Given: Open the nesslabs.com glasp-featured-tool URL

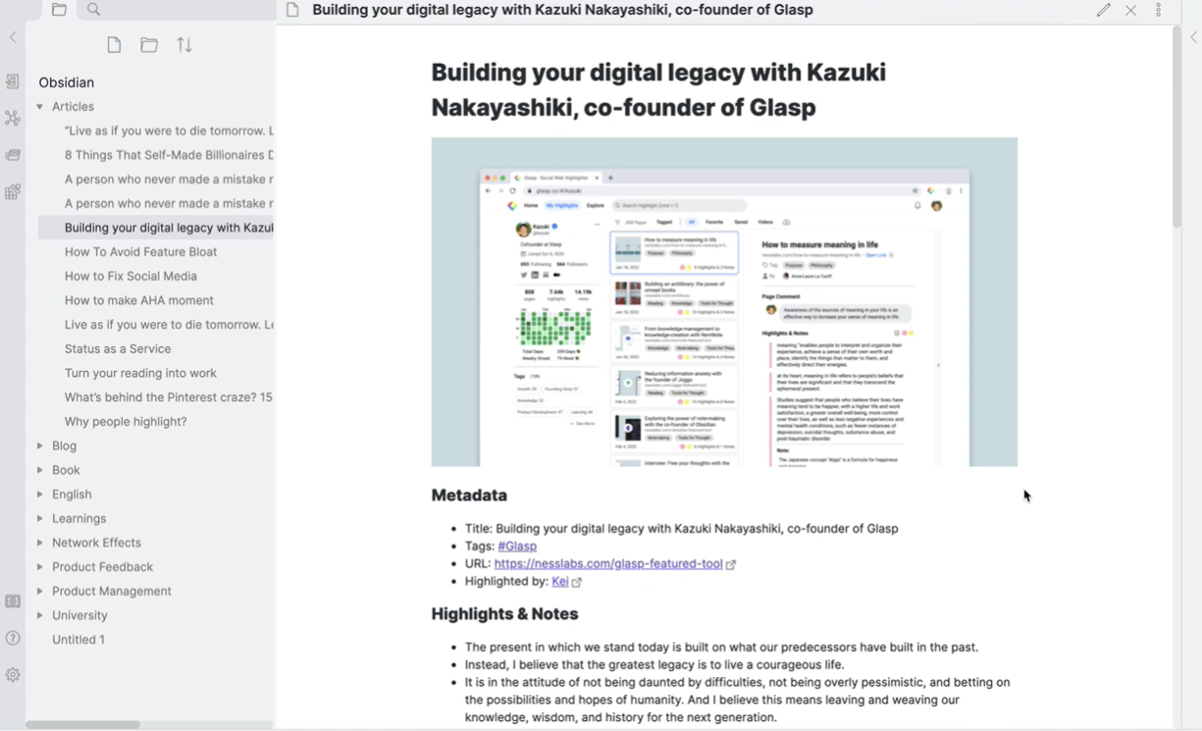Looking at the screenshot, I should [608, 563].
